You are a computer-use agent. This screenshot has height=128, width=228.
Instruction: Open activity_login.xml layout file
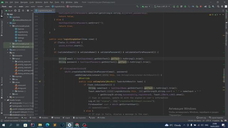coord(23,65)
